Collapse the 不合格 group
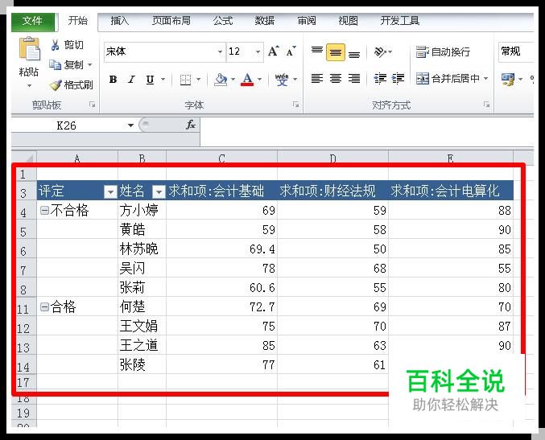The height and width of the screenshot is (440, 545). pyautogui.click(x=44, y=210)
